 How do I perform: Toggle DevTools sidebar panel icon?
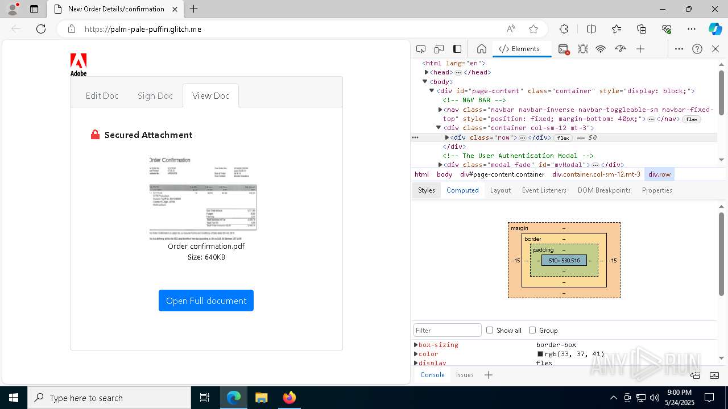pos(457,49)
